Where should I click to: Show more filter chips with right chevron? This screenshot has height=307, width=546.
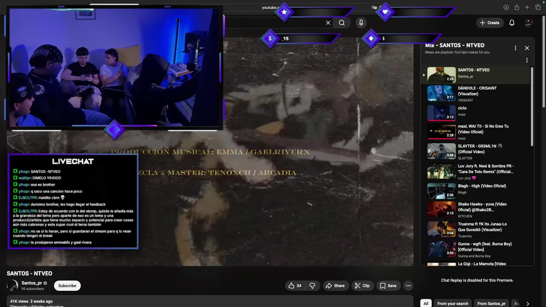[x=528, y=304]
